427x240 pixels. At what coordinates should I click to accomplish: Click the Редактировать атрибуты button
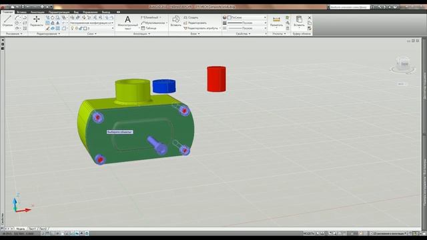point(201,28)
